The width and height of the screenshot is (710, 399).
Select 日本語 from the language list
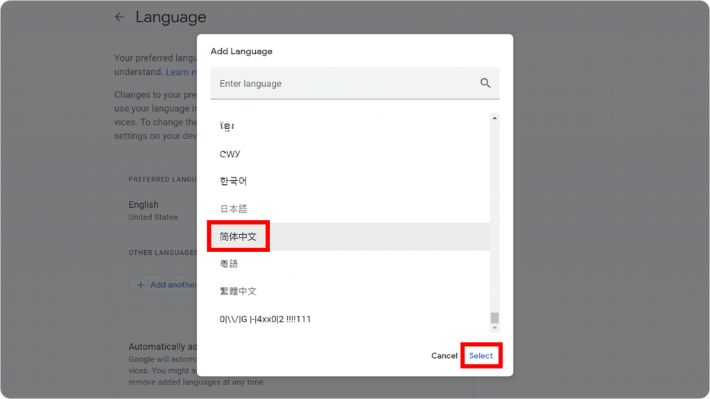tap(232, 209)
